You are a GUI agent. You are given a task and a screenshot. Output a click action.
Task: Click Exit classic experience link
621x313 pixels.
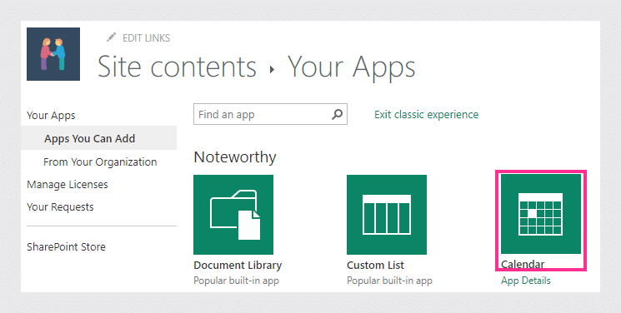click(426, 114)
